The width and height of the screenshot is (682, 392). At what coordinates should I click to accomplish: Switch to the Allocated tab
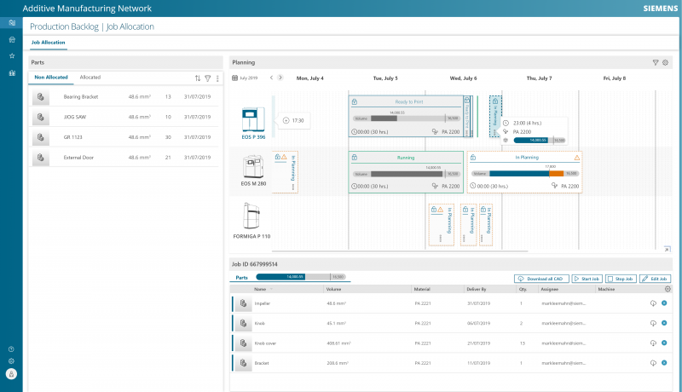point(90,78)
